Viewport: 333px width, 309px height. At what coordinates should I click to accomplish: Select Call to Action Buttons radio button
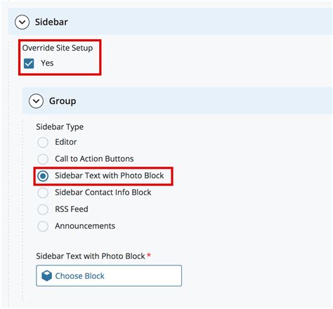pos(43,159)
